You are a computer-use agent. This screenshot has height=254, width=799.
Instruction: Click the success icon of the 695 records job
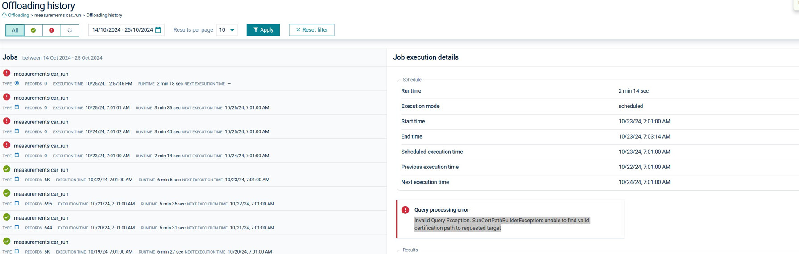(7, 193)
